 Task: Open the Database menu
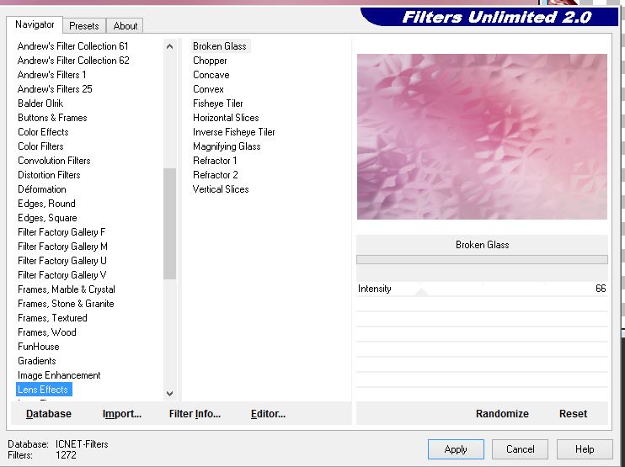(x=49, y=414)
